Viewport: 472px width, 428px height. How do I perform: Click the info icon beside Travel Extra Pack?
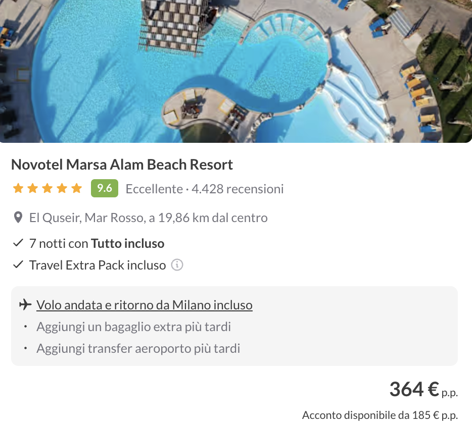(x=177, y=265)
